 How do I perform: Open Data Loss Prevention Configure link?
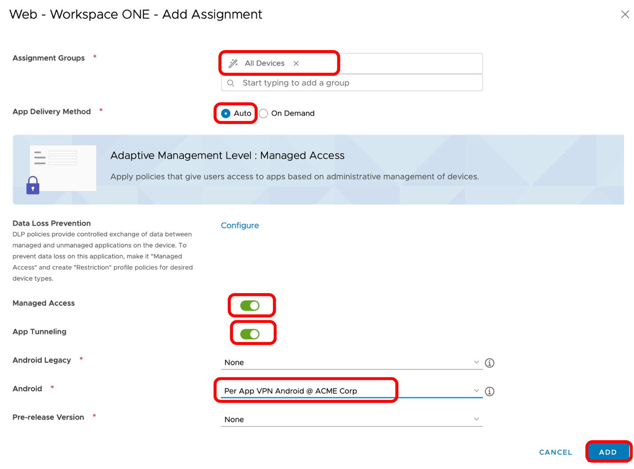(x=240, y=225)
